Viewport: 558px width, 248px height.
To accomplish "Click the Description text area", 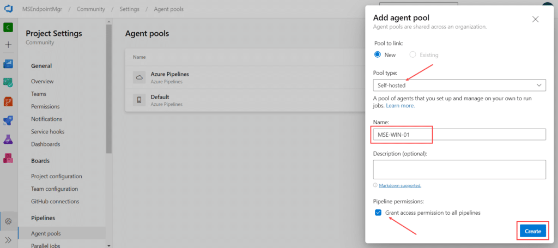I will pos(459,170).
